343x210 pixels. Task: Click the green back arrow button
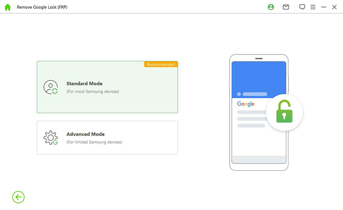(x=18, y=197)
